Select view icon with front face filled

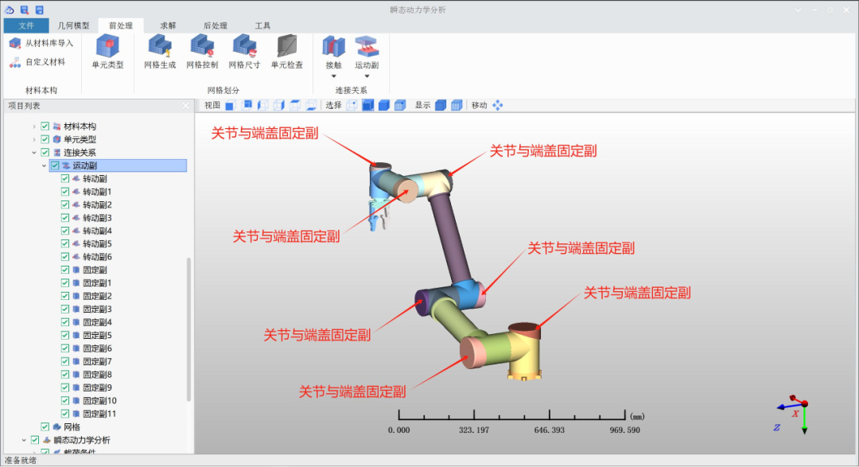point(230,105)
